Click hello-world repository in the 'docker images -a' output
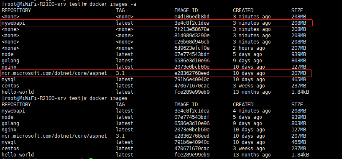Viewport: 342px width, 159px height. coord(18,92)
